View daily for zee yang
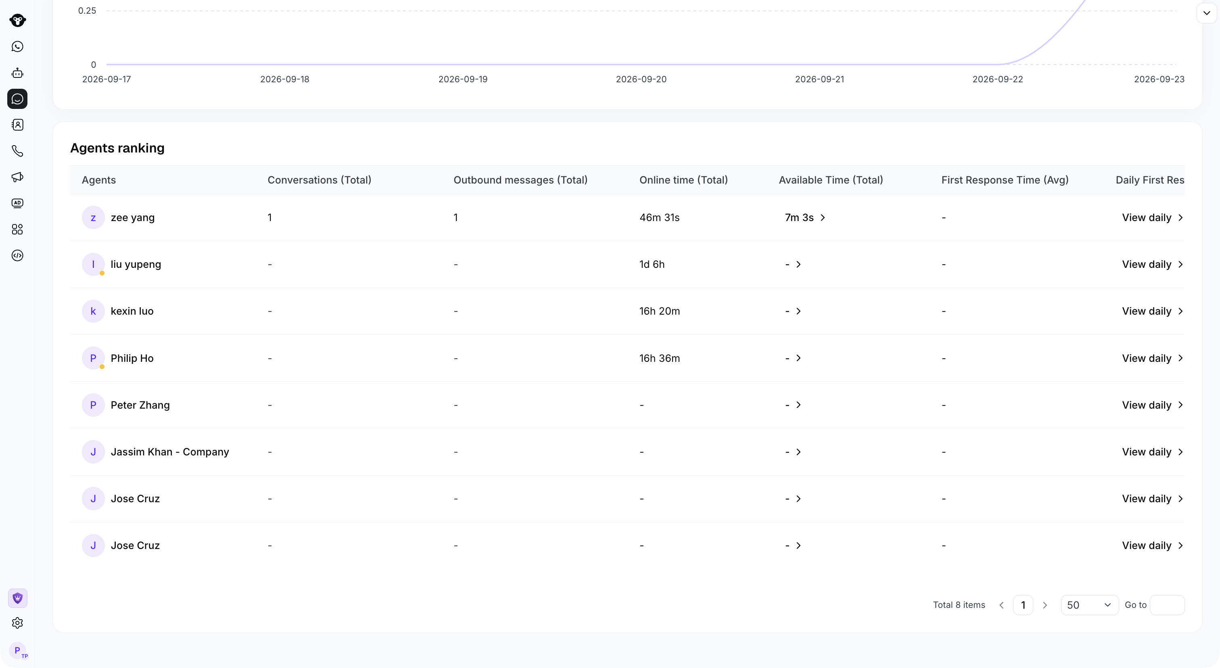Image resolution: width=1220 pixels, height=668 pixels. tap(1153, 217)
